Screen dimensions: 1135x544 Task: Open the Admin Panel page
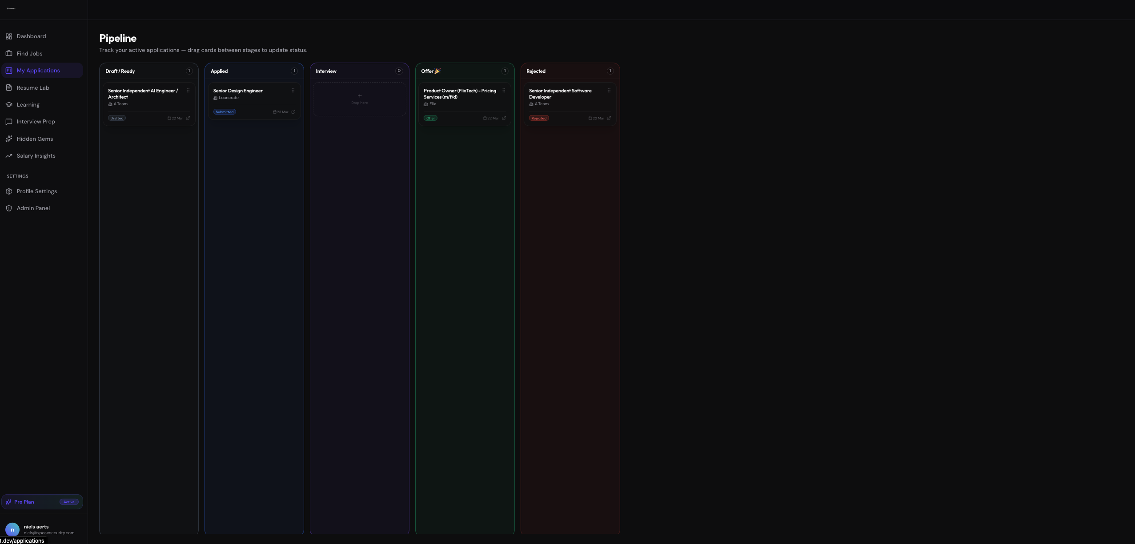[x=33, y=208]
